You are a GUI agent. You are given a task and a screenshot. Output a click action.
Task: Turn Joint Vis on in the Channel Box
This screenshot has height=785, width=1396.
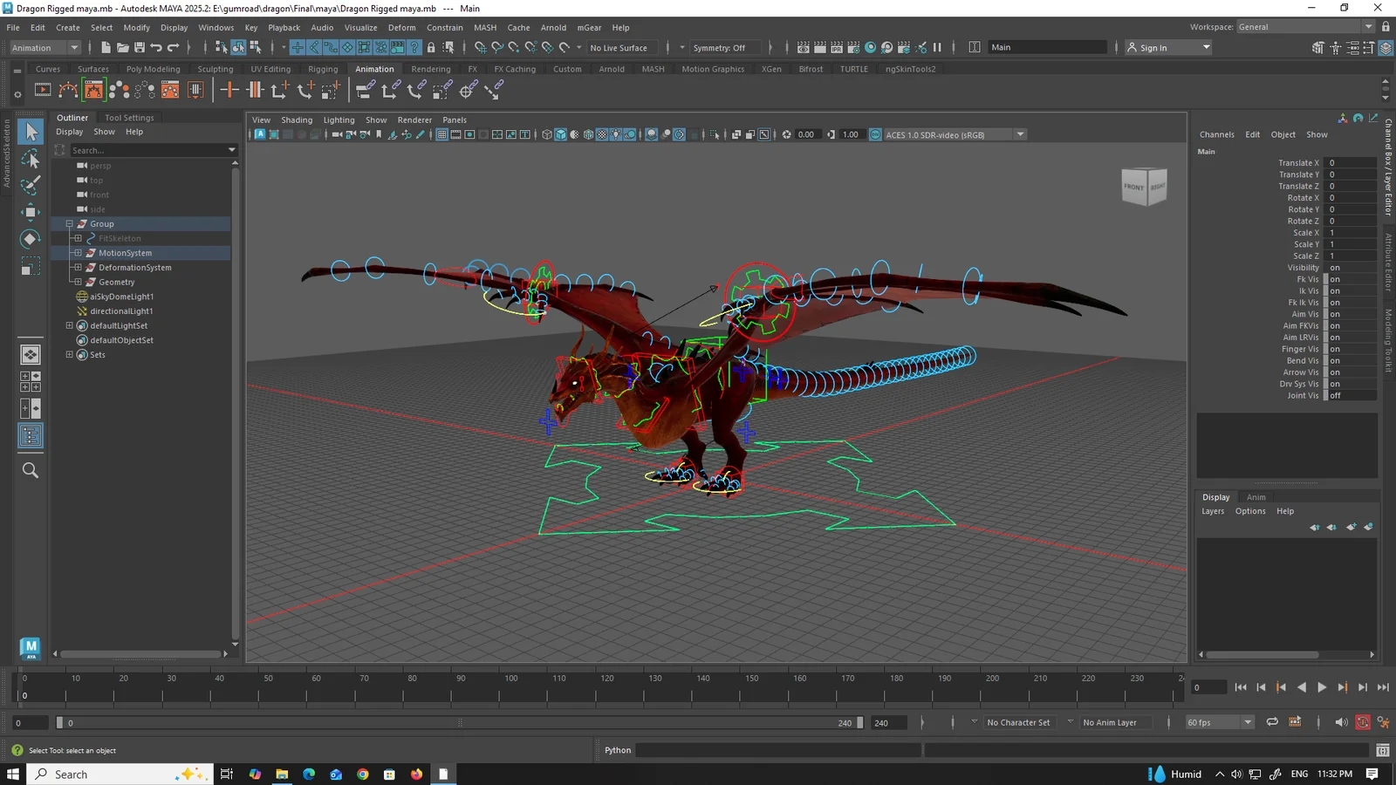coord(1346,395)
